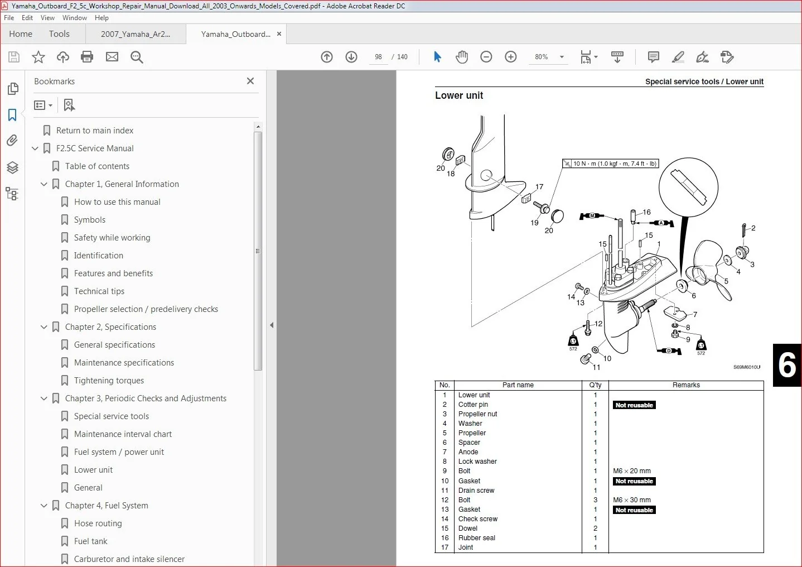Open the Help menu
The image size is (802, 567).
coord(102,18)
